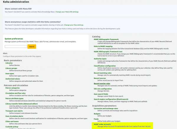
Task: Open the Cities and towns link
Action: pos(12,121)
